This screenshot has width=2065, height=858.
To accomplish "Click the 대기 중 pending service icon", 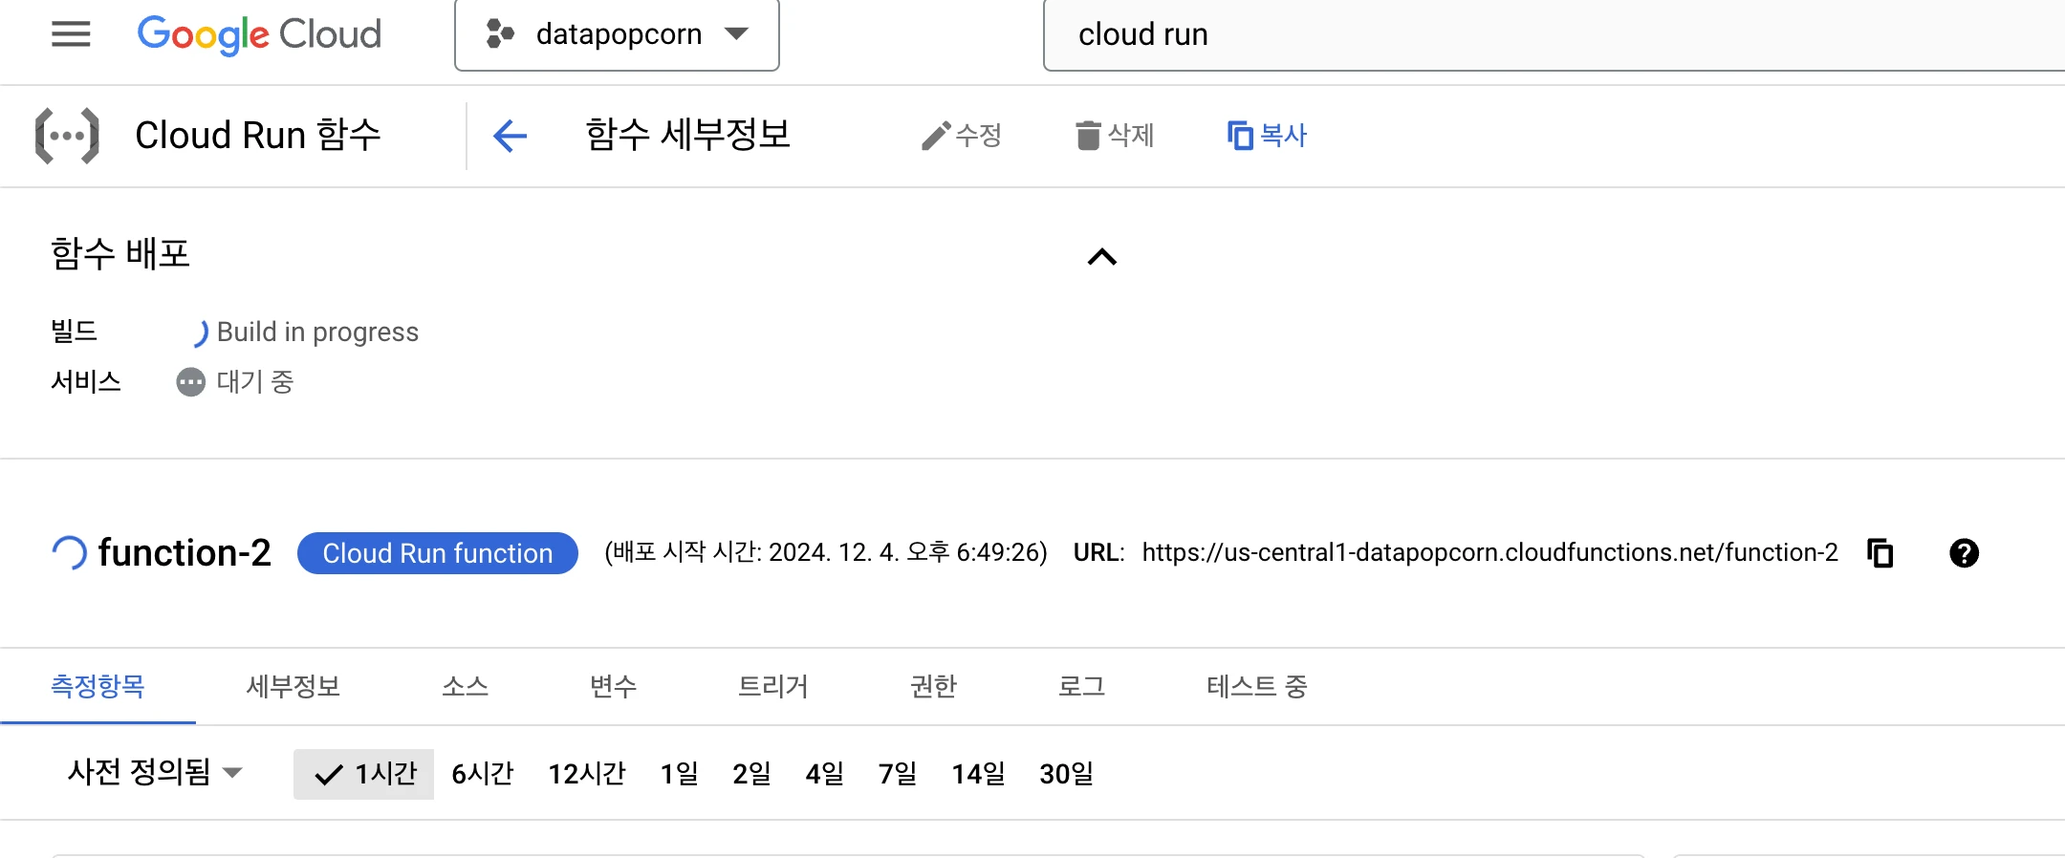I will [191, 382].
